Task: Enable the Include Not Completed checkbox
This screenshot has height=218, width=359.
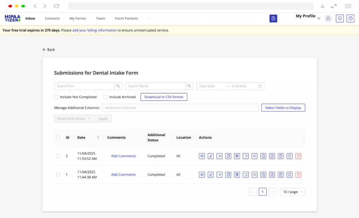Action: pyautogui.click(x=56, y=97)
